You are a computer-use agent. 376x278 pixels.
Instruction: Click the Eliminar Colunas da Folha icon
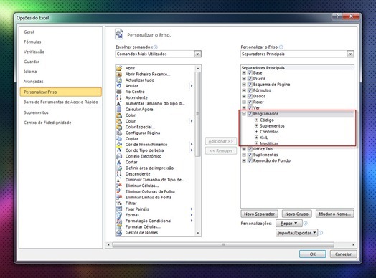[x=119, y=191]
